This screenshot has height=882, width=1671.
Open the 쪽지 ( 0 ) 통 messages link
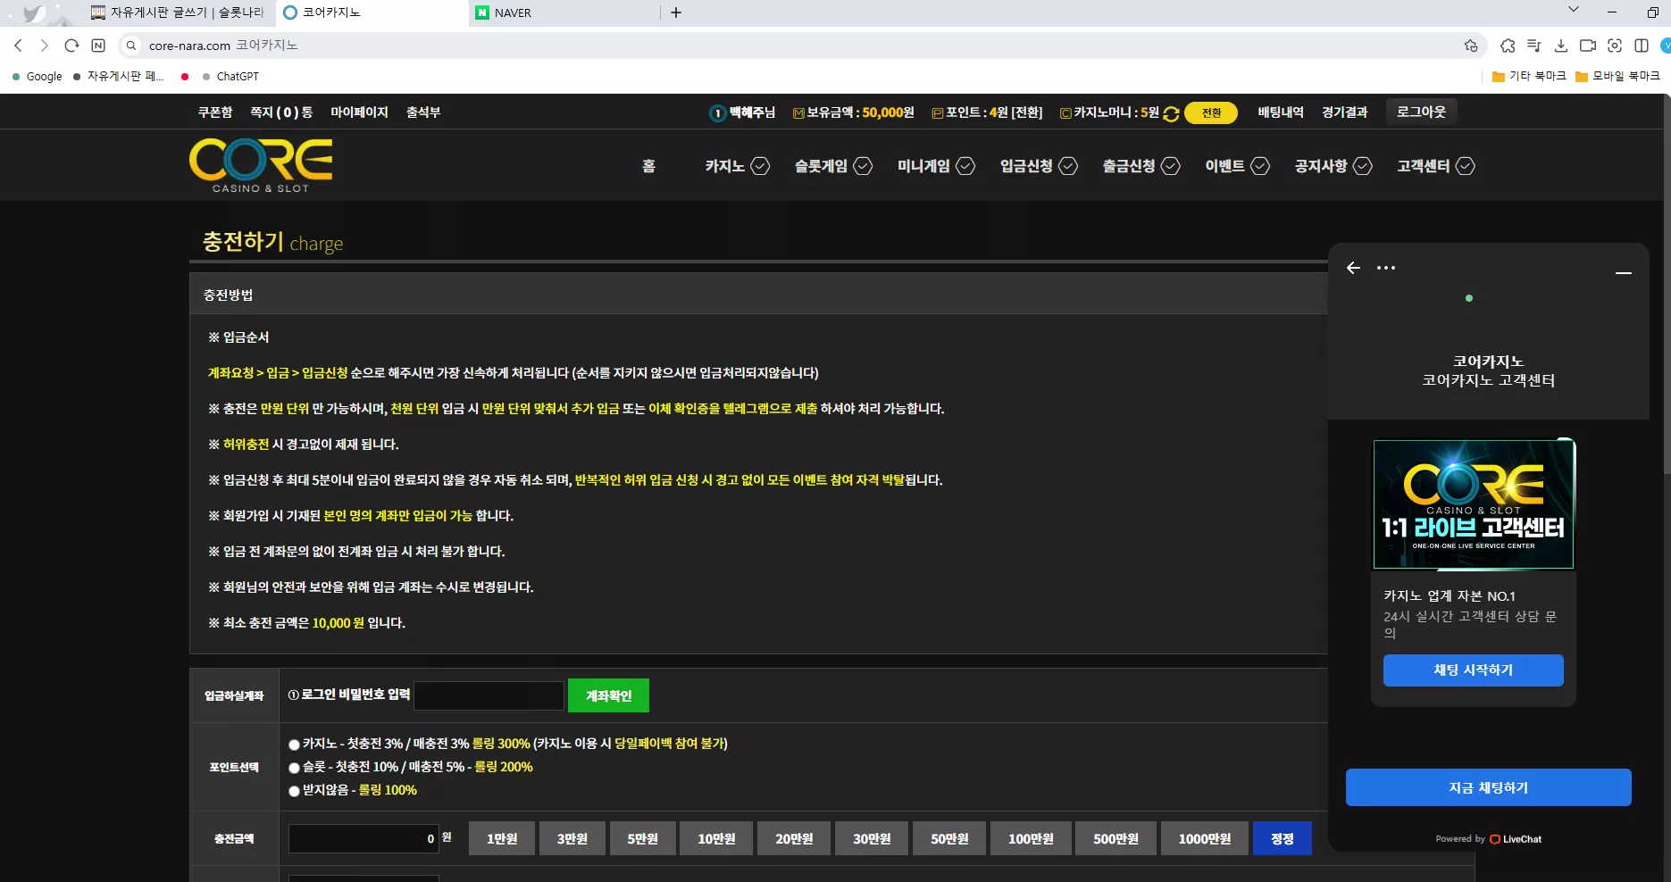[x=281, y=112]
